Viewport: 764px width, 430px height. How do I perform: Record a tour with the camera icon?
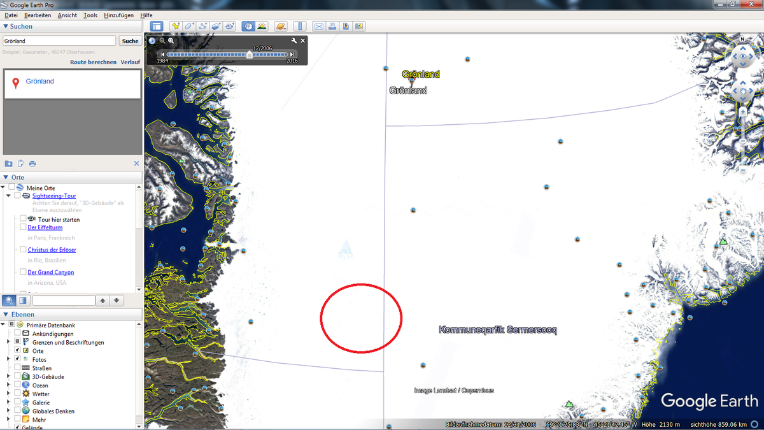tap(230, 26)
